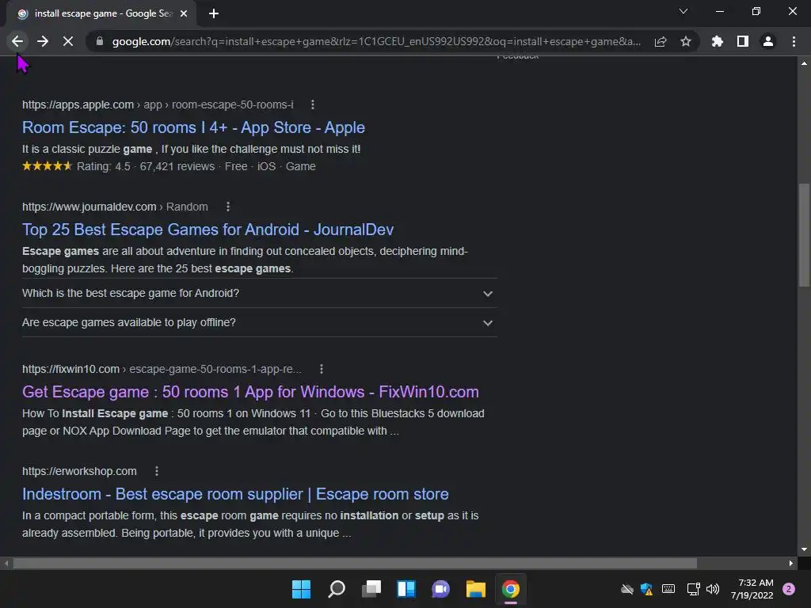Open the tab search chevron in the title bar

coord(683,11)
